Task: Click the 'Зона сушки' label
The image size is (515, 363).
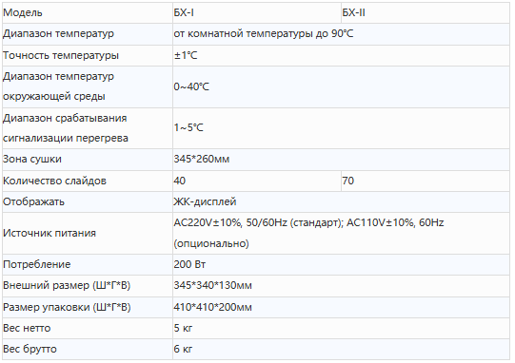Action: pos(32,159)
